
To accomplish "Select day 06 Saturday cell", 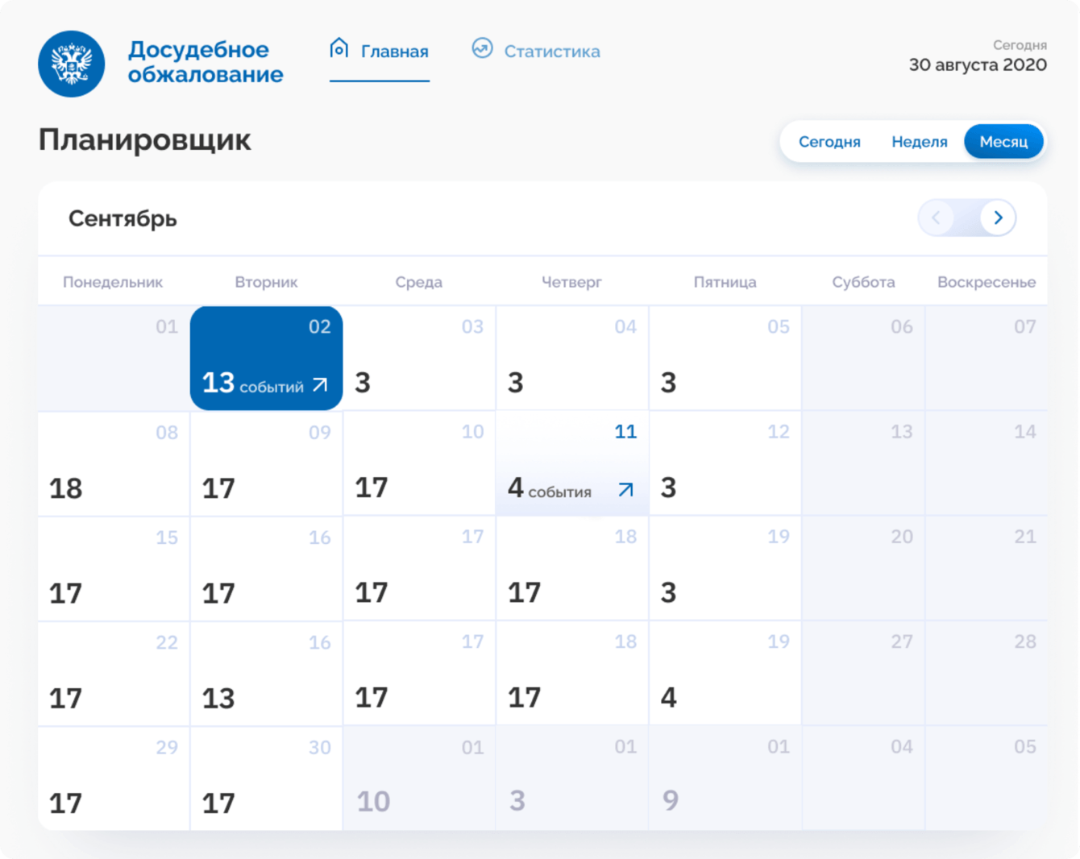I will point(863,358).
